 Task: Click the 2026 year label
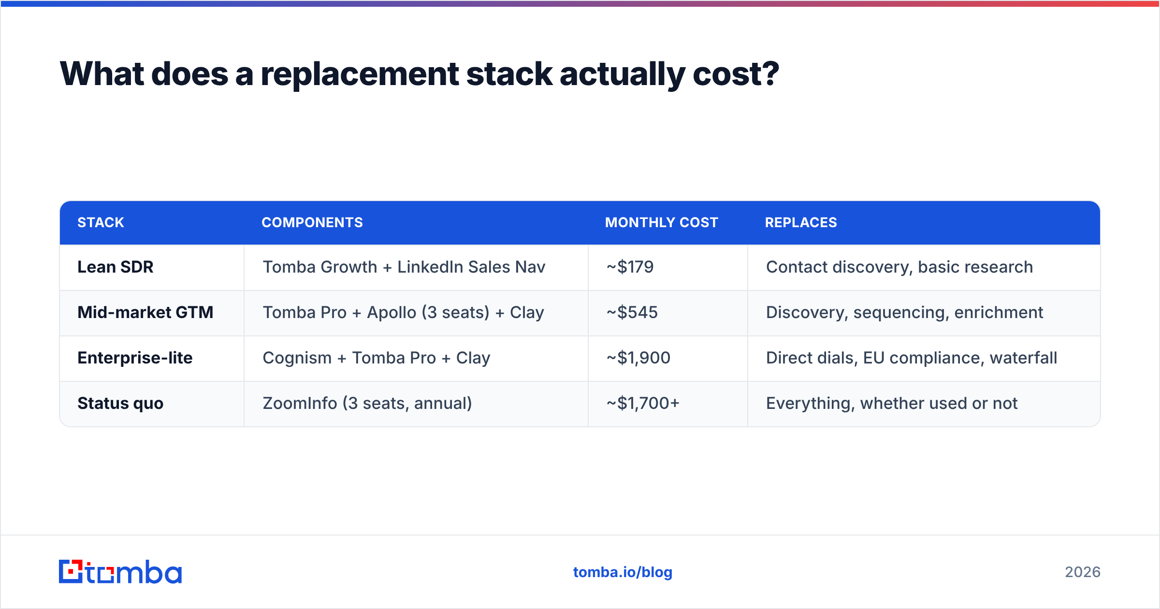click(1083, 572)
